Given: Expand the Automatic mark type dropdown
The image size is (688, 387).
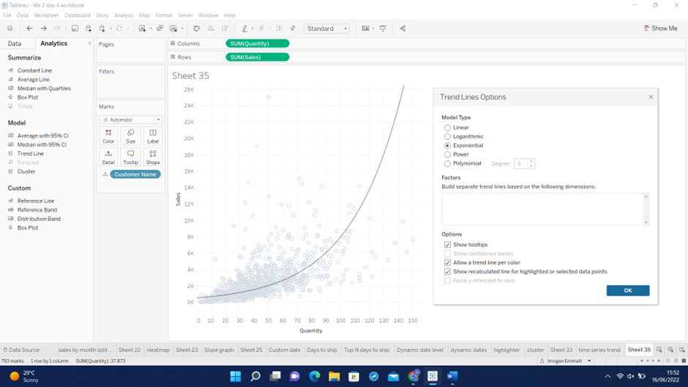Looking at the screenshot, I should click(131, 120).
